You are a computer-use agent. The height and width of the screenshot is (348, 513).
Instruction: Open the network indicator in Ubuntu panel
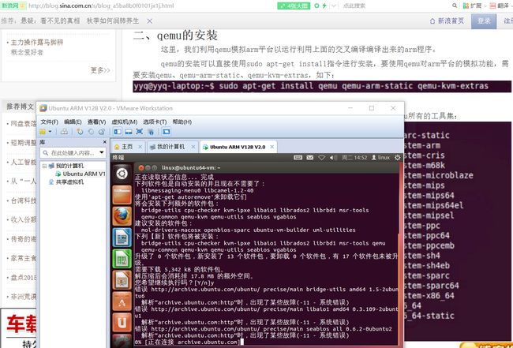coord(321,158)
